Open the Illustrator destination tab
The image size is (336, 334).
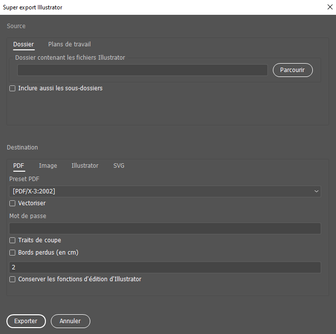pyautogui.click(x=85, y=166)
